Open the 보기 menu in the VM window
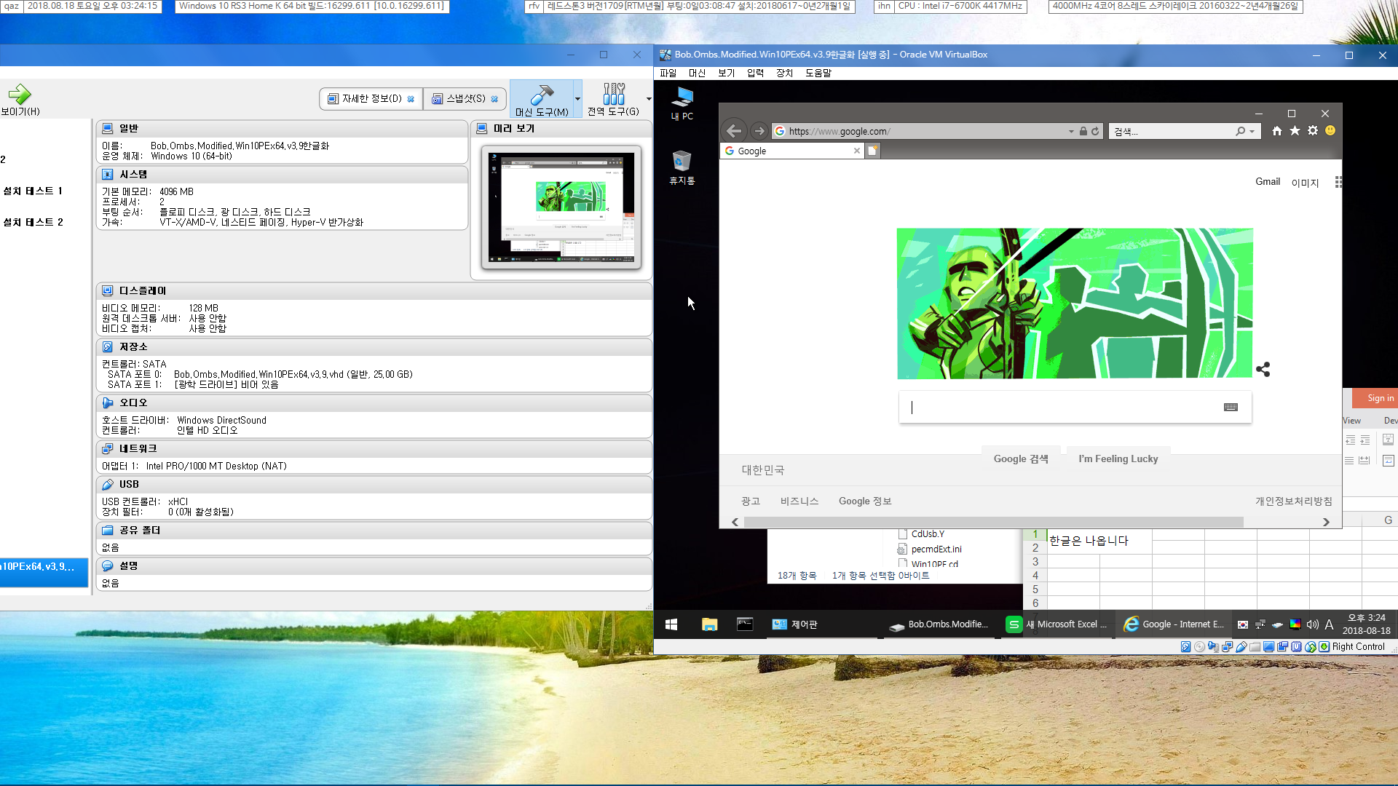Image resolution: width=1398 pixels, height=786 pixels. 726,73
